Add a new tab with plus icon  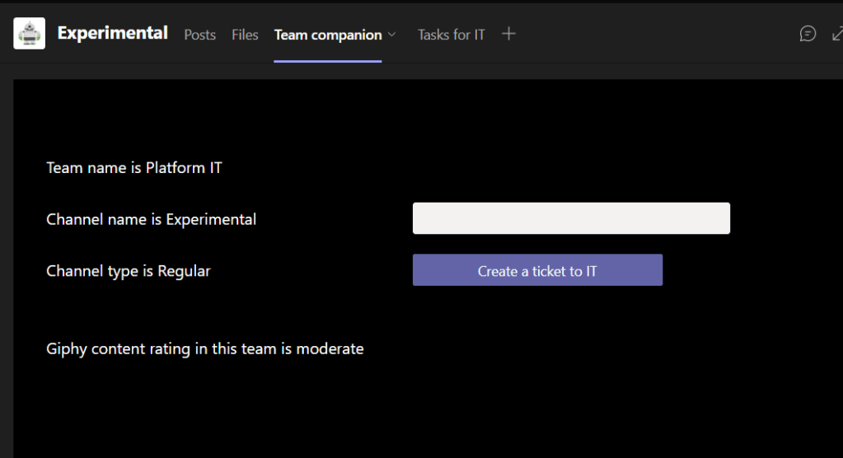509,34
